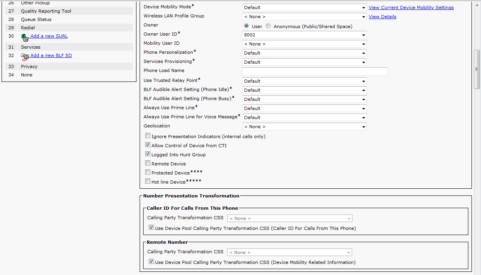Toggle Logged Into Hunt Group checkbox

(148, 154)
